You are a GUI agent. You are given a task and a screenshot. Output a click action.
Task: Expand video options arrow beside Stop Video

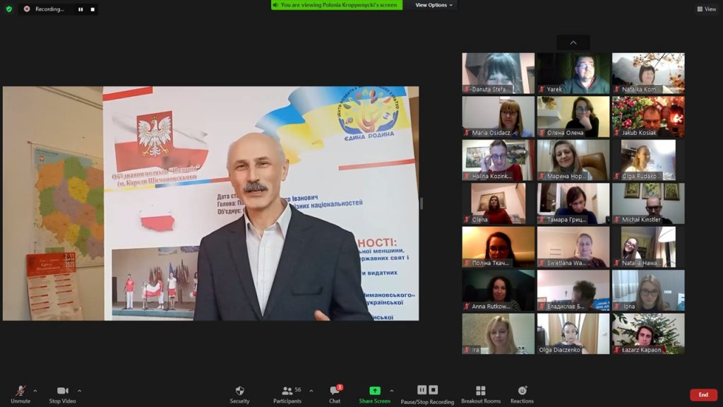tap(79, 391)
